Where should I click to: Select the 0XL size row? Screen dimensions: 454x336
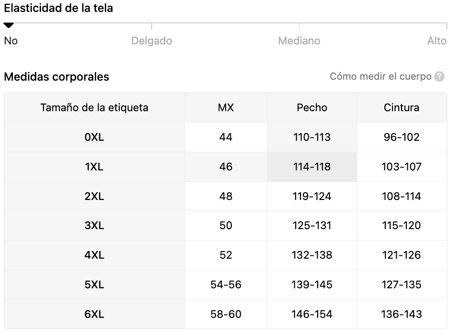coord(226,137)
